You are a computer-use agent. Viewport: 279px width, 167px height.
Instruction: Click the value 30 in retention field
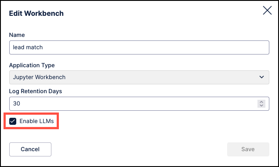pos(17,103)
